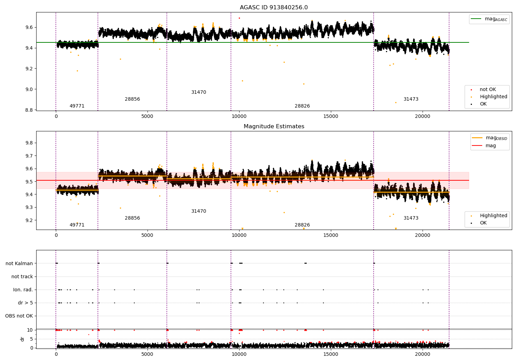Click x-axis tick 20000 under Magnitude Estimates plot
The height and width of the screenshot is (362, 517).
(x=422, y=235)
